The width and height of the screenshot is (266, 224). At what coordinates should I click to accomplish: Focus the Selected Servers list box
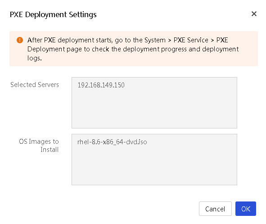coord(154,103)
